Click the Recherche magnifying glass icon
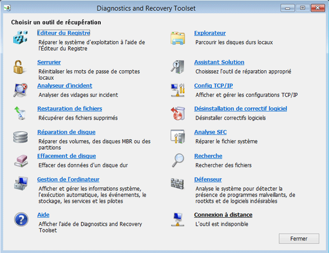The width and height of the screenshot is (329, 253). click(x=178, y=160)
